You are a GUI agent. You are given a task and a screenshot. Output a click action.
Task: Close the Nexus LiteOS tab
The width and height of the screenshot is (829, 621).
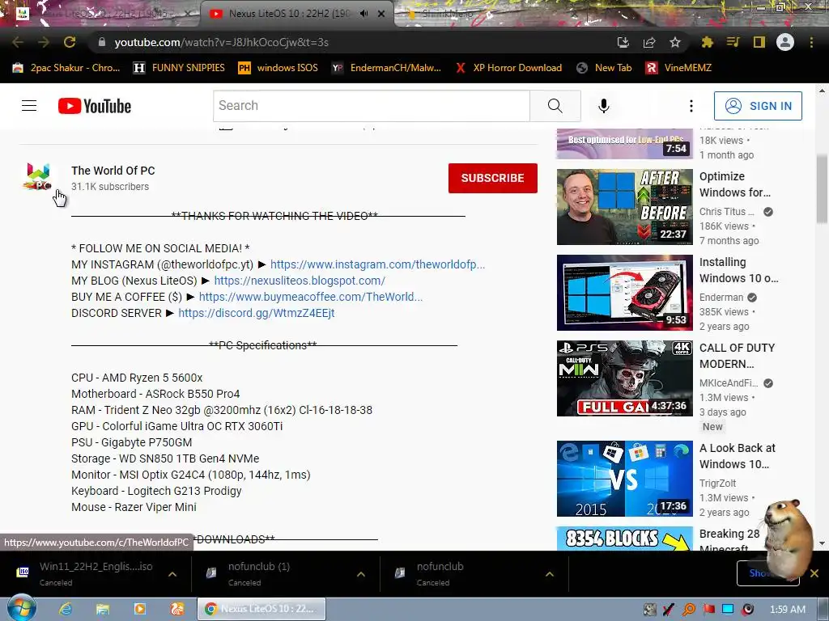coord(381,14)
